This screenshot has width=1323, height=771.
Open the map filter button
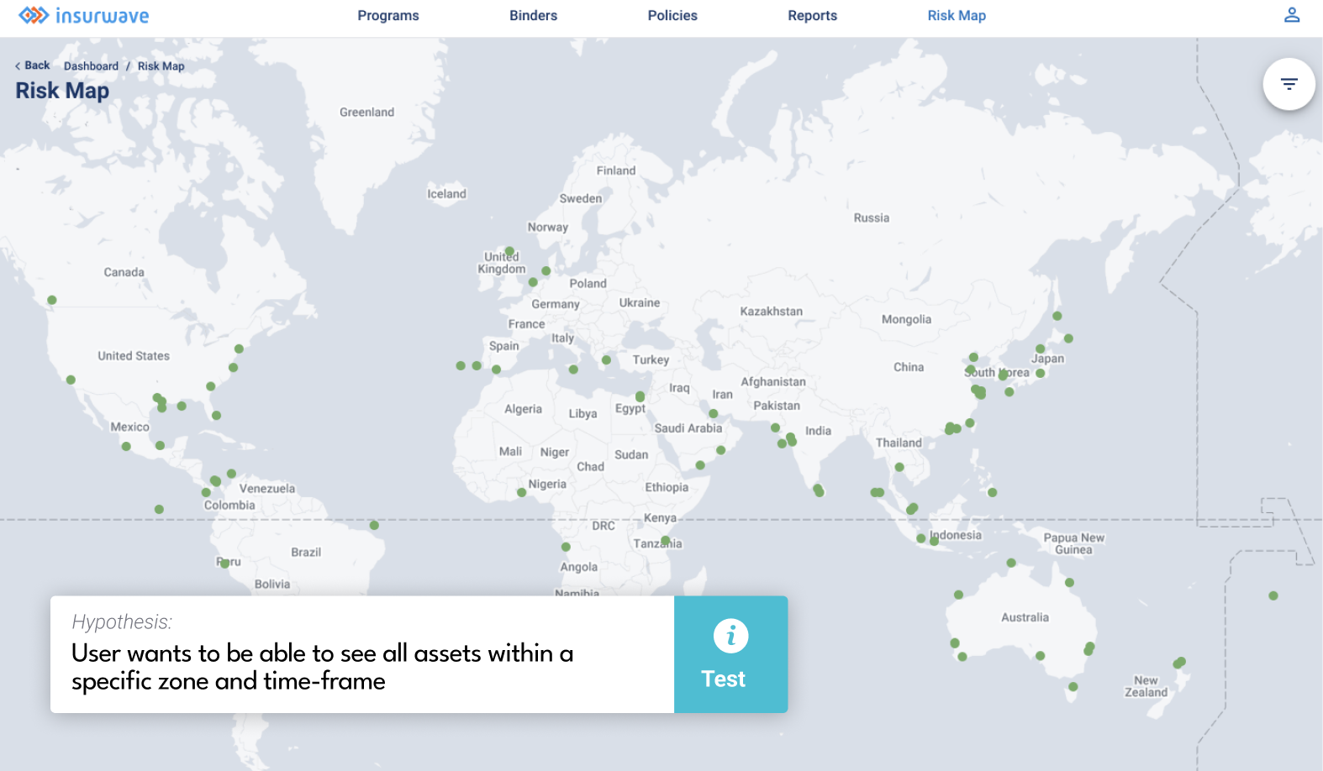tap(1289, 84)
